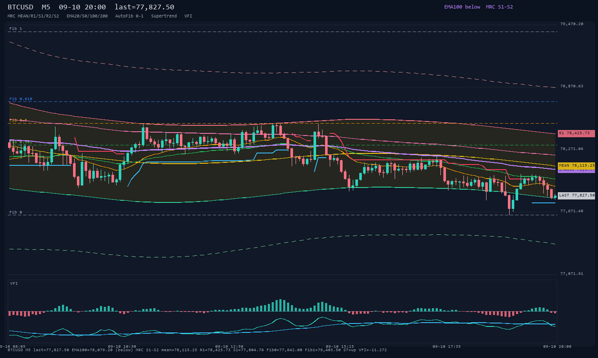
Task: Click the 09-10 10:30 time axis label
Action: tap(122, 346)
